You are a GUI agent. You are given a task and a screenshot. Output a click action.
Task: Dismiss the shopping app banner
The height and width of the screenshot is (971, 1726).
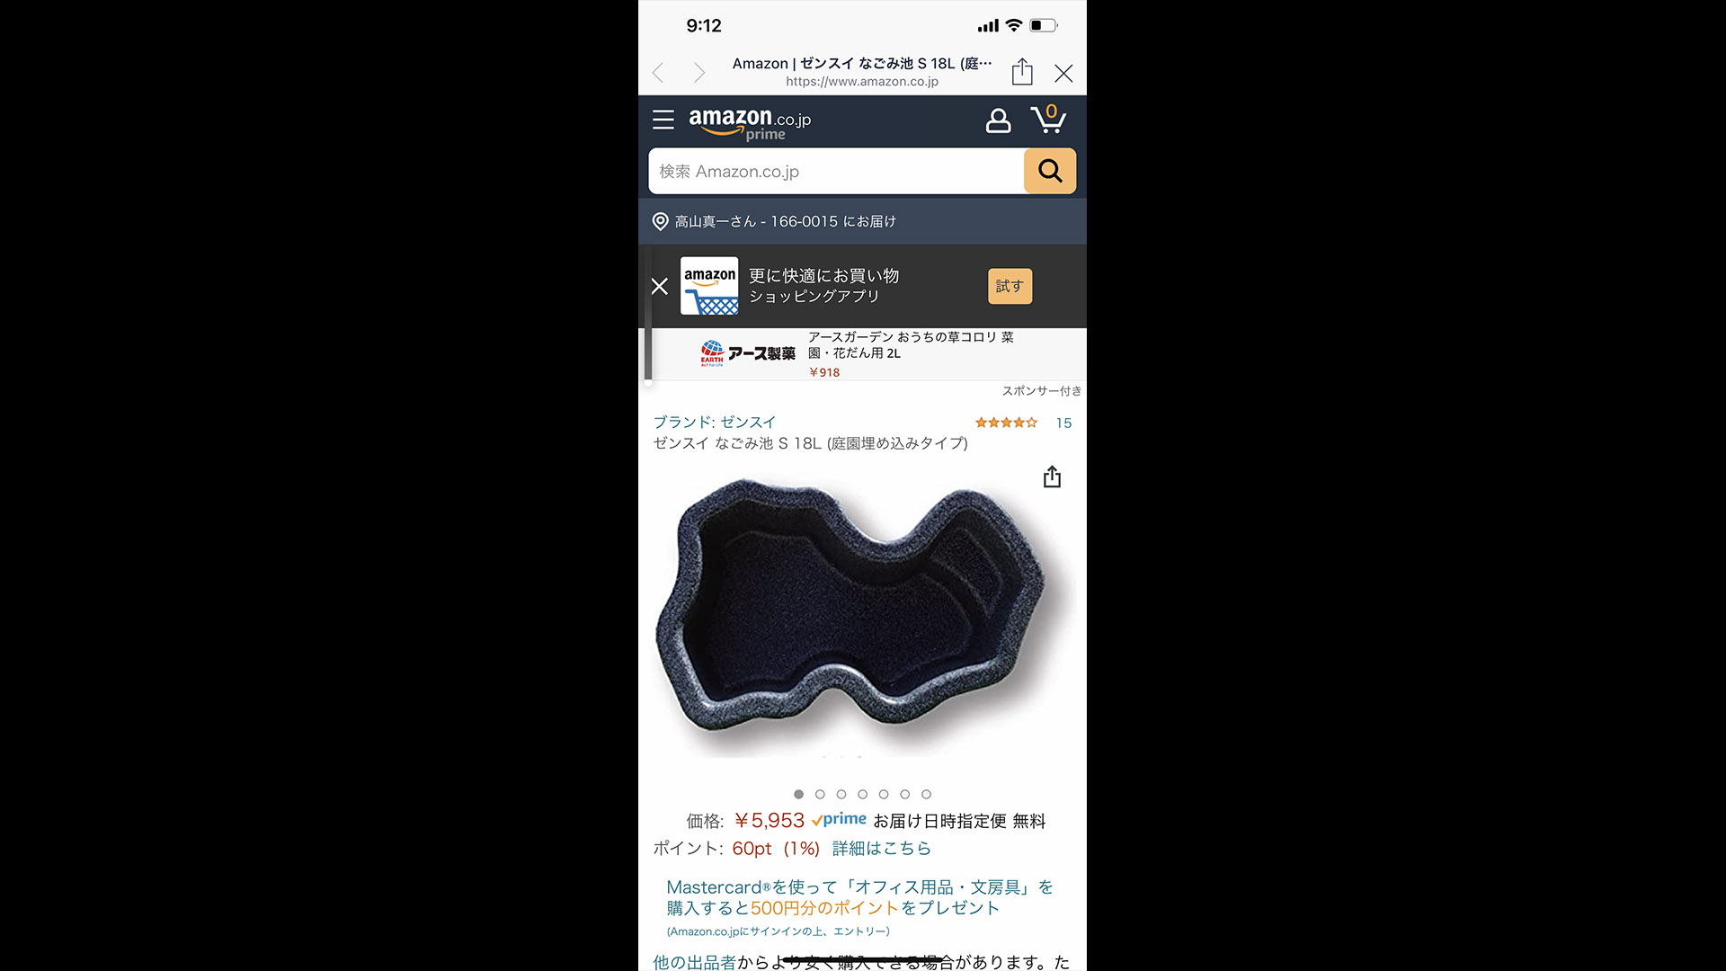[659, 286]
